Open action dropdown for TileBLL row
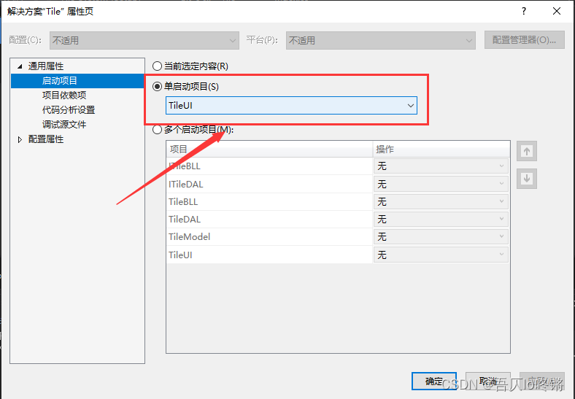Viewport: 575px width, 399px height. [441, 201]
